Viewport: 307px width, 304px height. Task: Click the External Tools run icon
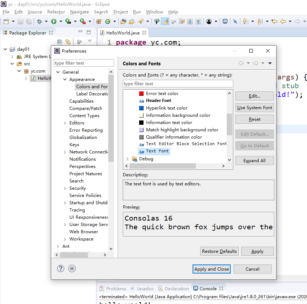(82, 21)
